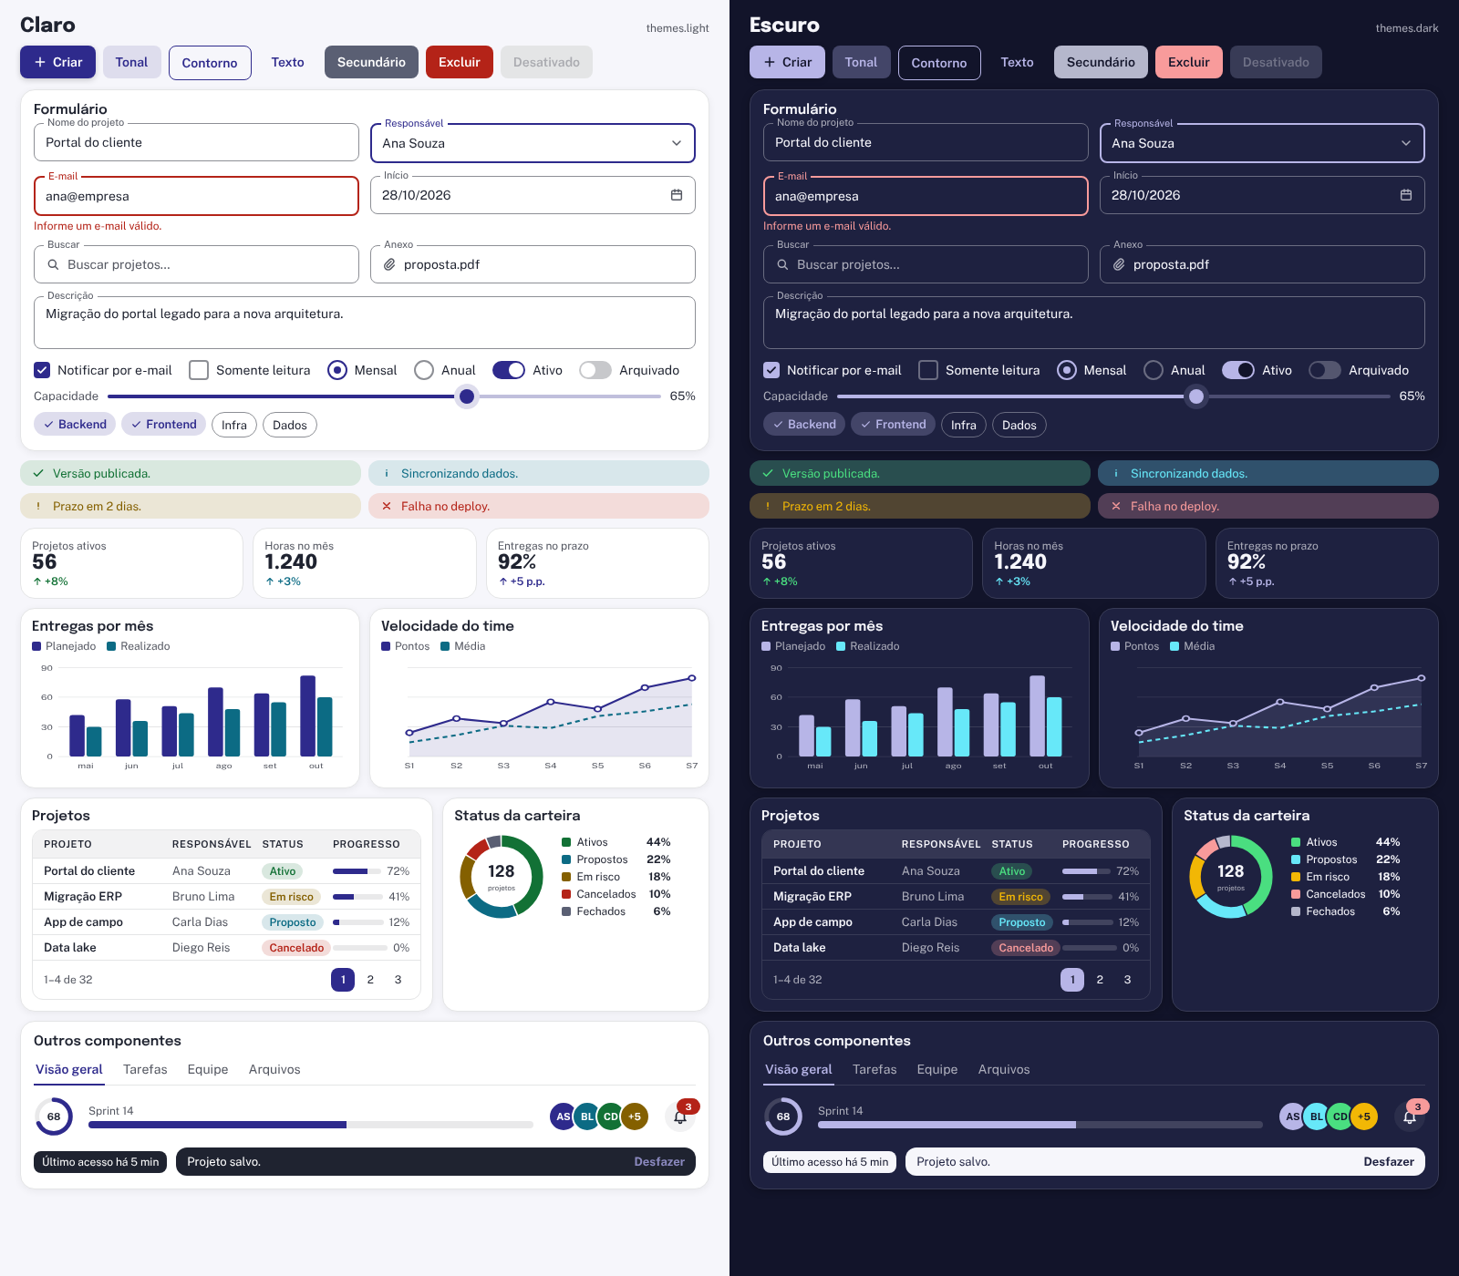This screenshot has width=1459, height=1276.
Task: Click the Capacidade slider thumb in dark theme
Action: click(x=1196, y=396)
